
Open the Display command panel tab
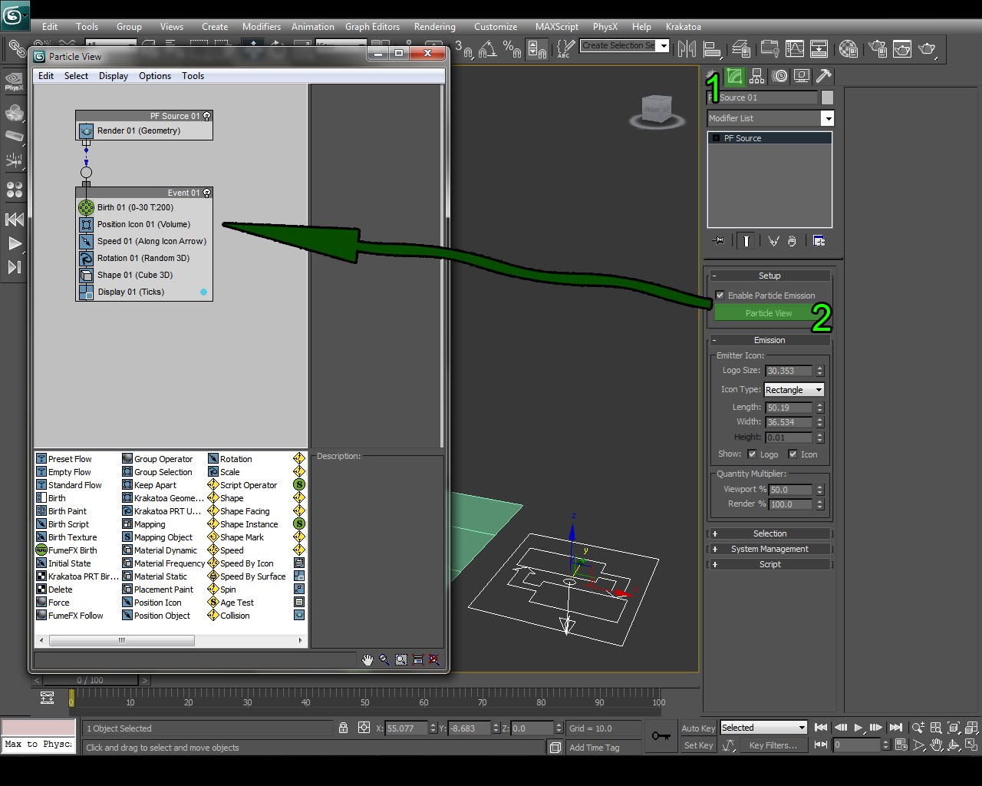point(802,76)
